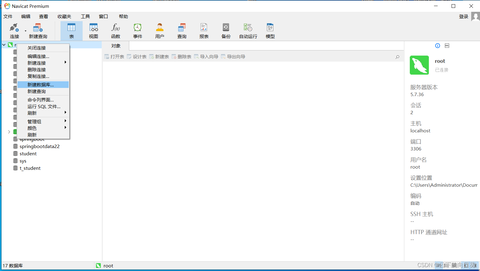Click the 设计表 button

tap(137, 56)
